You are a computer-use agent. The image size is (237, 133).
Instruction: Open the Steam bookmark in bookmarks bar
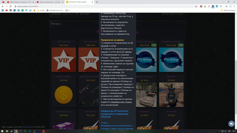pyautogui.click(x=11, y=10)
